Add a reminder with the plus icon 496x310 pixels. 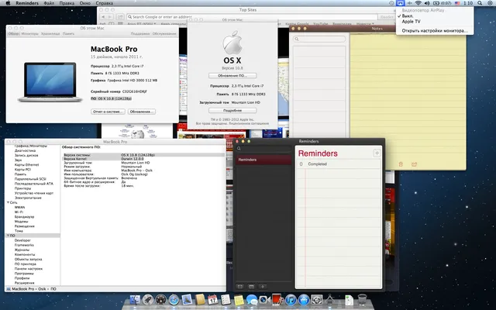(377, 153)
